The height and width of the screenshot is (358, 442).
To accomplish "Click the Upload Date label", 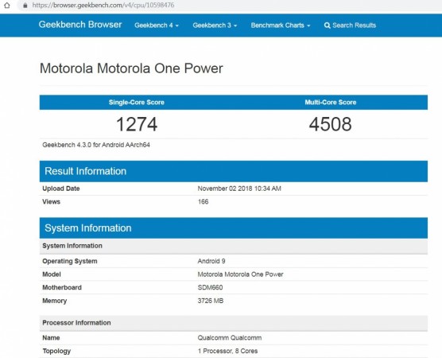I will [61, 189].
